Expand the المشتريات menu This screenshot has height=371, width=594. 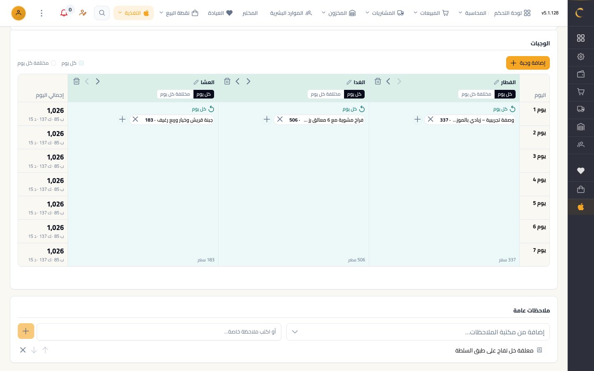pyautogui.click(x=384, y=13)
